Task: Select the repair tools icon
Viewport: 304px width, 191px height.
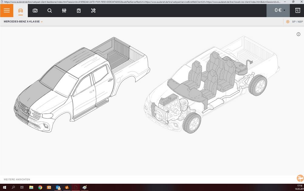Action: point(93,10)
